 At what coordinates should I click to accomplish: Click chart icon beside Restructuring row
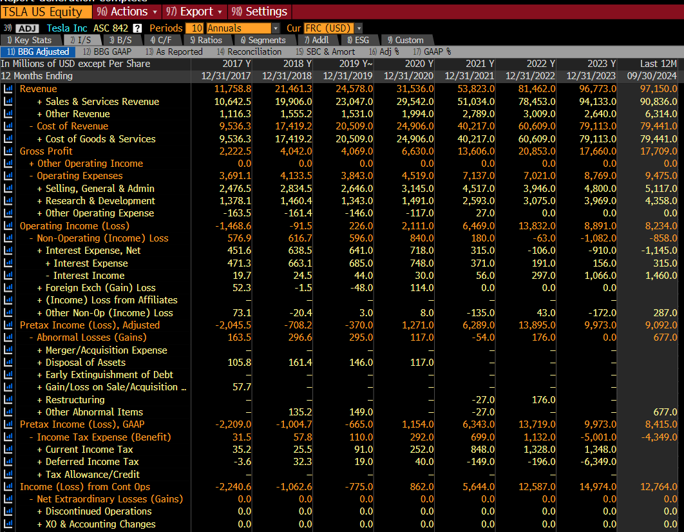pyautogui.click(x=8, y=399)
